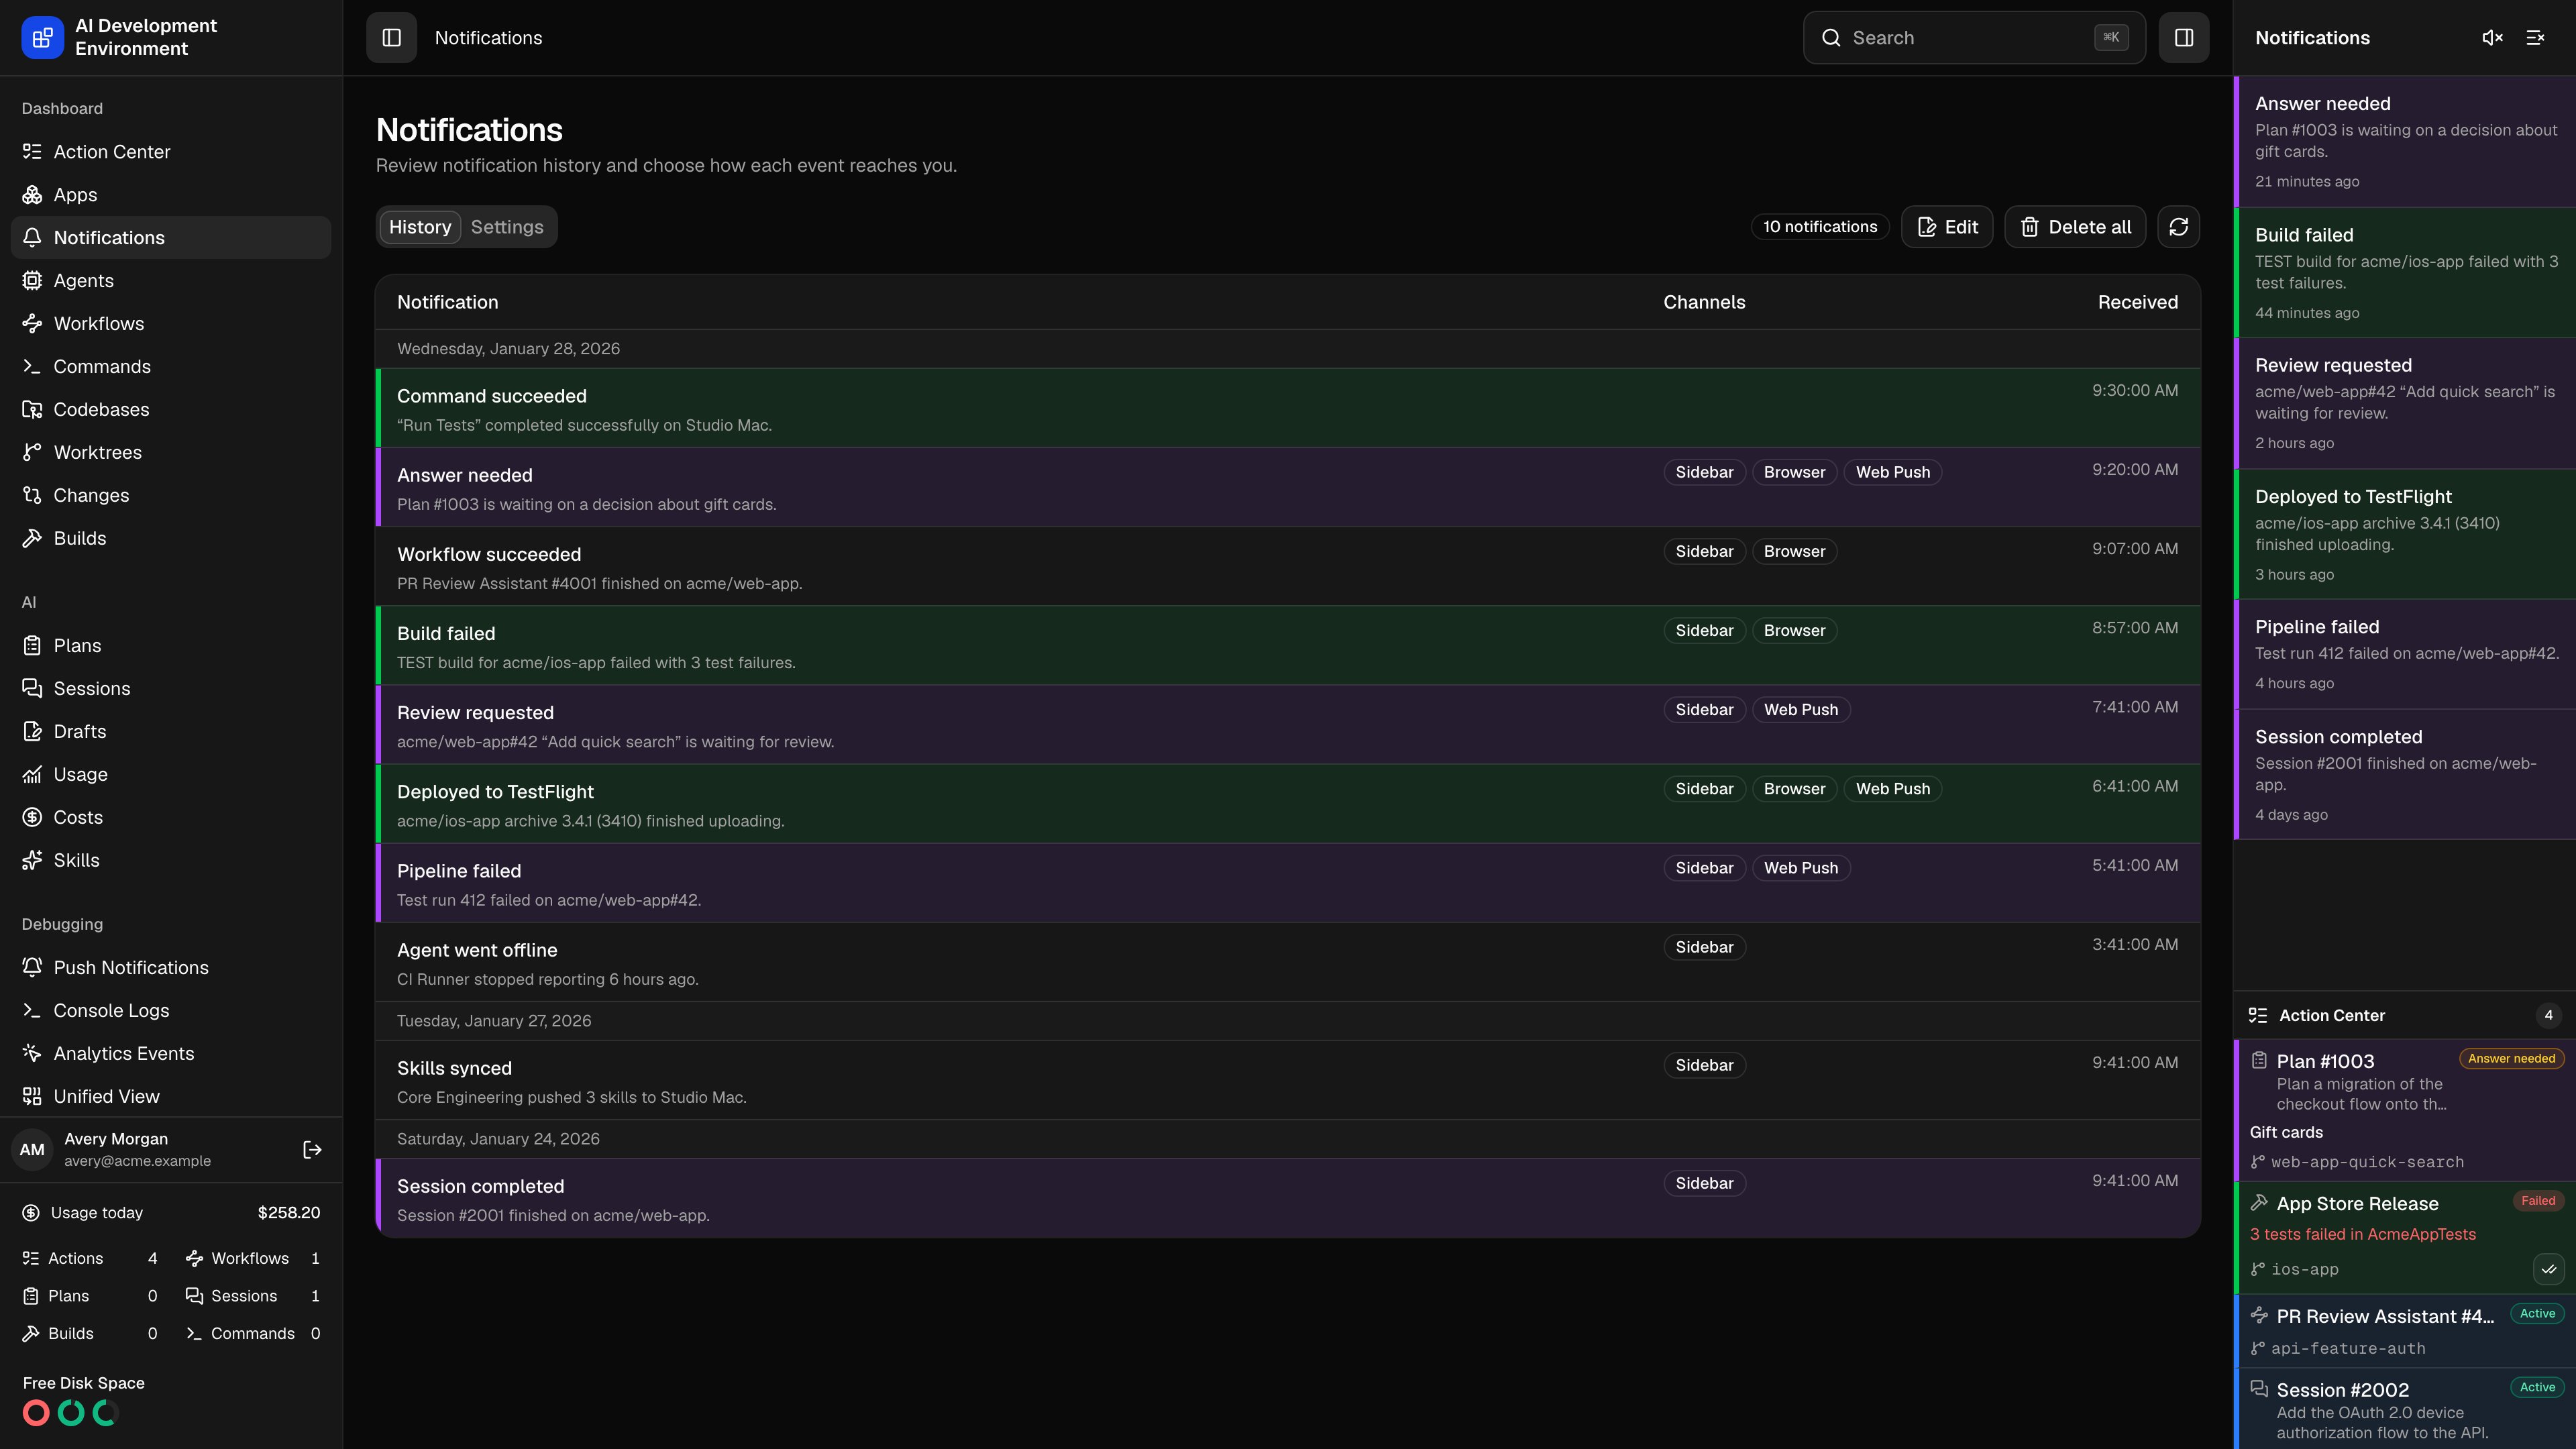Image resolution: width=2576 pixels, height=1449 pixels.
Task: Click the refresh notifications icon button
Action: pyautogui.click(x=2178, y=227)
